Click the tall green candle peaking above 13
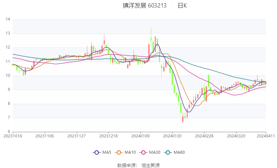 [151, 37]
